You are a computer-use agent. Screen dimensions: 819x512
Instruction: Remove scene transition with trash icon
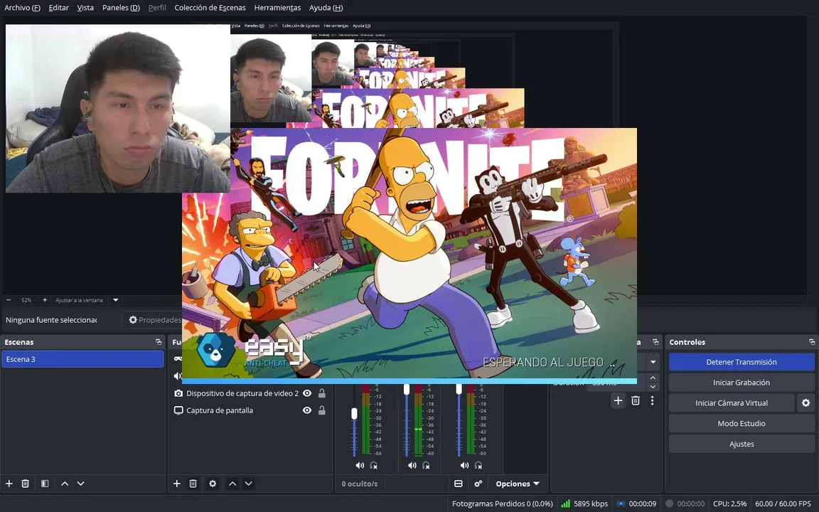pos(635,401)
